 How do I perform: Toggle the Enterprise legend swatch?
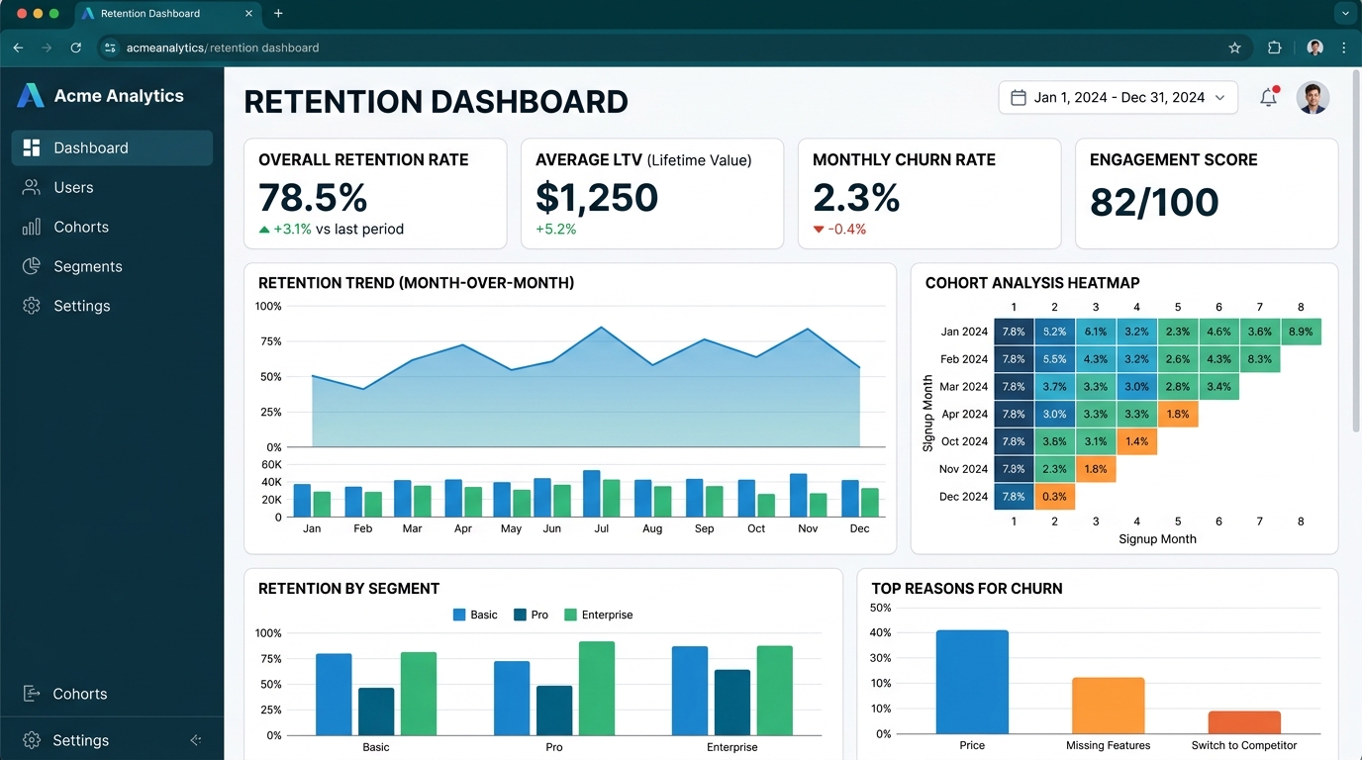pos(570,615)
